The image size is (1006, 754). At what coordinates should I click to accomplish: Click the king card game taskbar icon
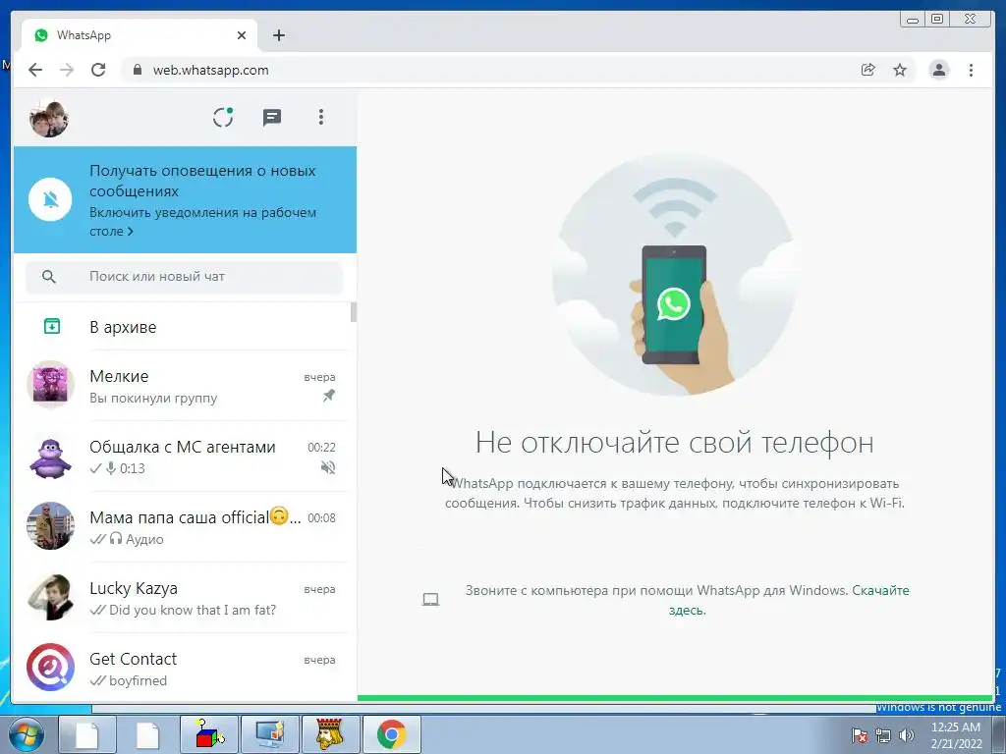pos(331,734)
